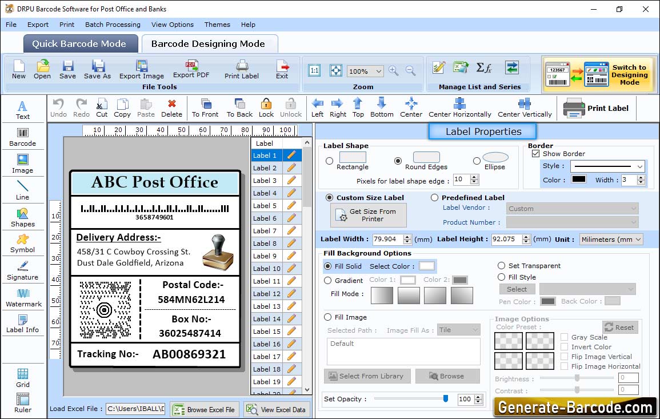Screen dimensions: 660x419
Task: Open the Export menu
Action: 38,25
